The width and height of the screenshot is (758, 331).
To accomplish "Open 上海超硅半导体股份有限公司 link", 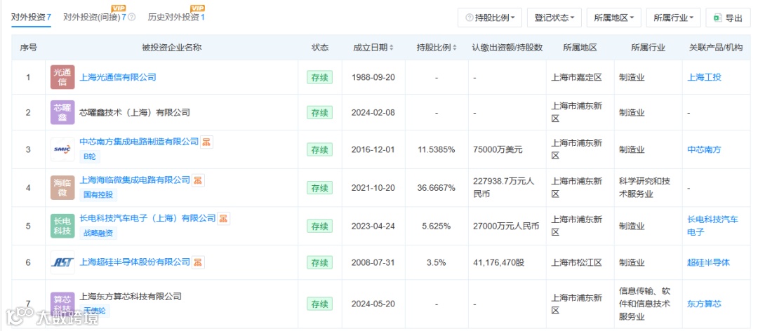I will tap(135, 262).
